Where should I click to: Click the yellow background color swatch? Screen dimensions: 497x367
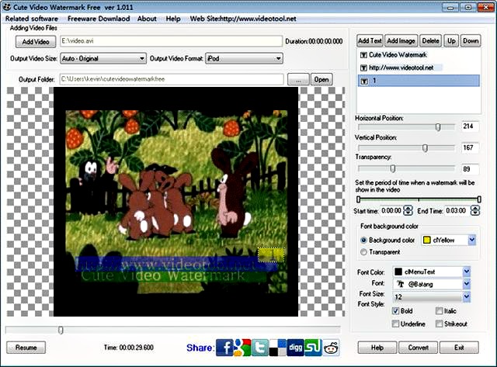click(x=427, y=240)
